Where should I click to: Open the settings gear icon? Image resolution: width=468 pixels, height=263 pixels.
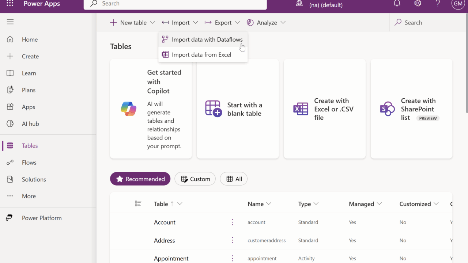418,4
